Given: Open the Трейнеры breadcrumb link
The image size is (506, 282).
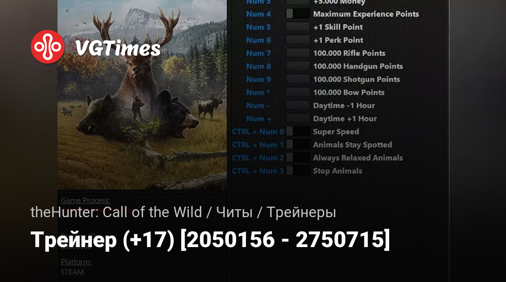Looking at the screenshot, I should (x=301, y=213).
